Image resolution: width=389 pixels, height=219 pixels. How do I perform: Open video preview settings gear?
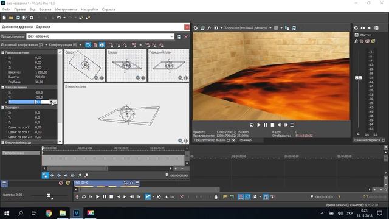tap(196, 28)
